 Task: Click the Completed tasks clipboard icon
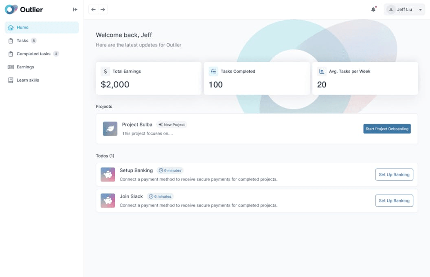click(11, 54)
